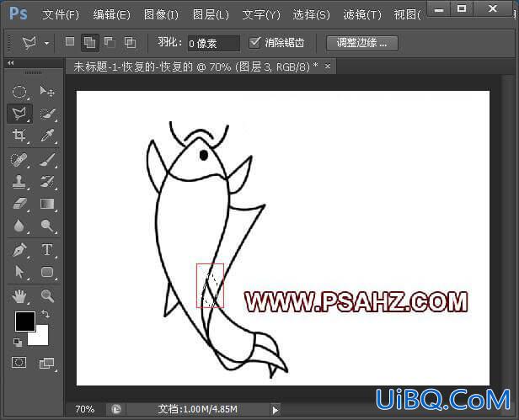This screenshot has height=420, width=519.
Task: Open the 图层(L) menu
Action: pyautogui.click(x=211, y=14)
